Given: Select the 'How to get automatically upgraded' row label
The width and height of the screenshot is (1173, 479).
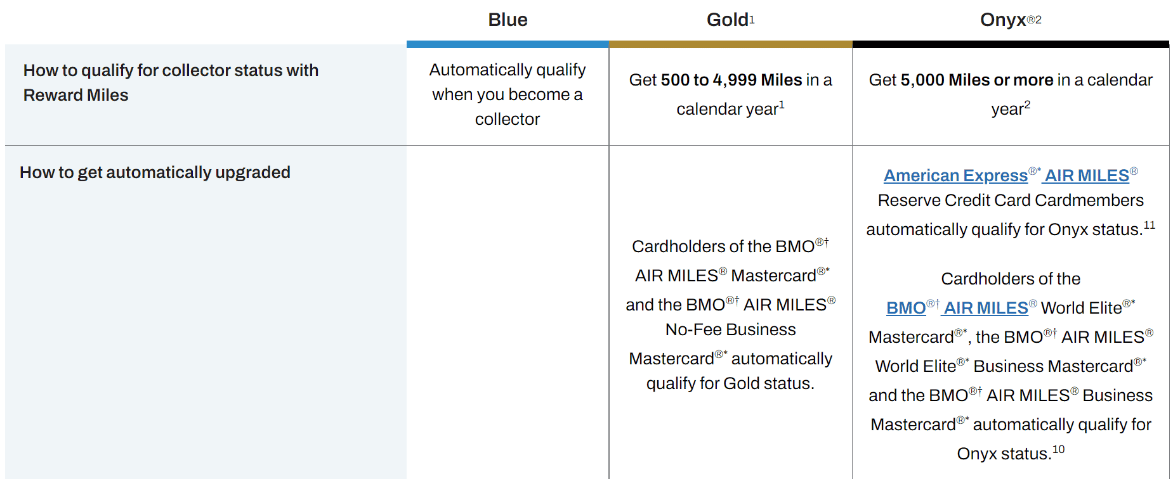Looking at the screenshot, I should tap(155, 172).
